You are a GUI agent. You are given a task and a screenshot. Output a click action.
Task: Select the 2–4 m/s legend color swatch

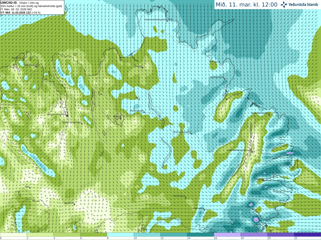point(40,235)
